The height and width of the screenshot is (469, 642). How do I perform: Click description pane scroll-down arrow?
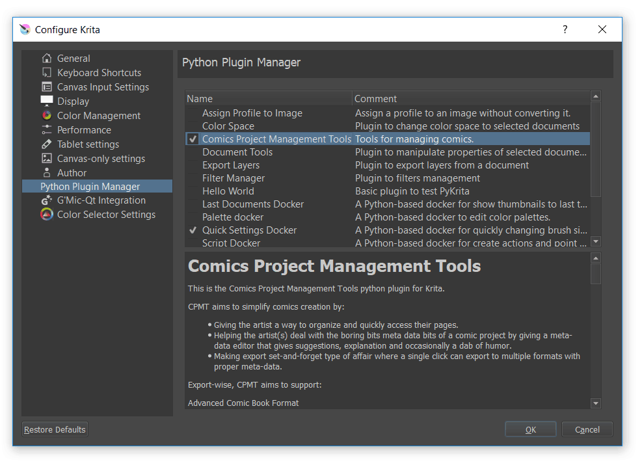click(x=596, y=404)
